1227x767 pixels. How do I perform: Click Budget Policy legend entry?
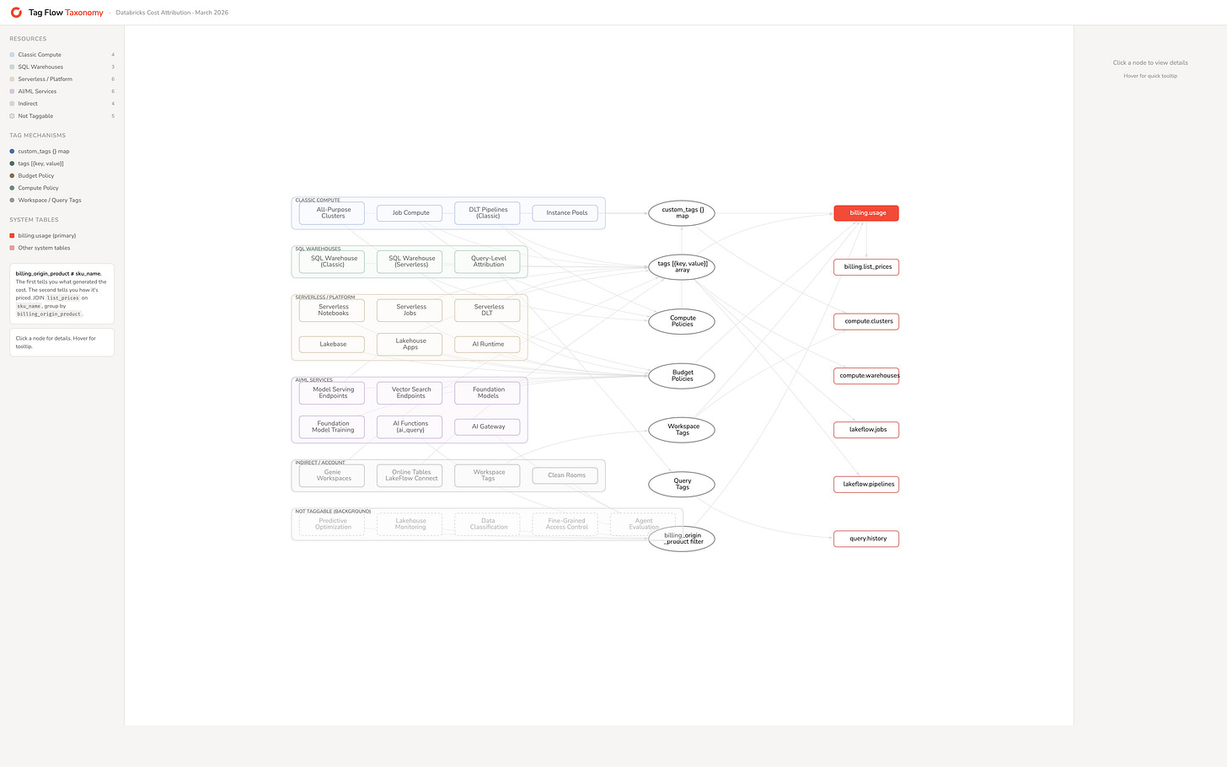coord(32,176)
